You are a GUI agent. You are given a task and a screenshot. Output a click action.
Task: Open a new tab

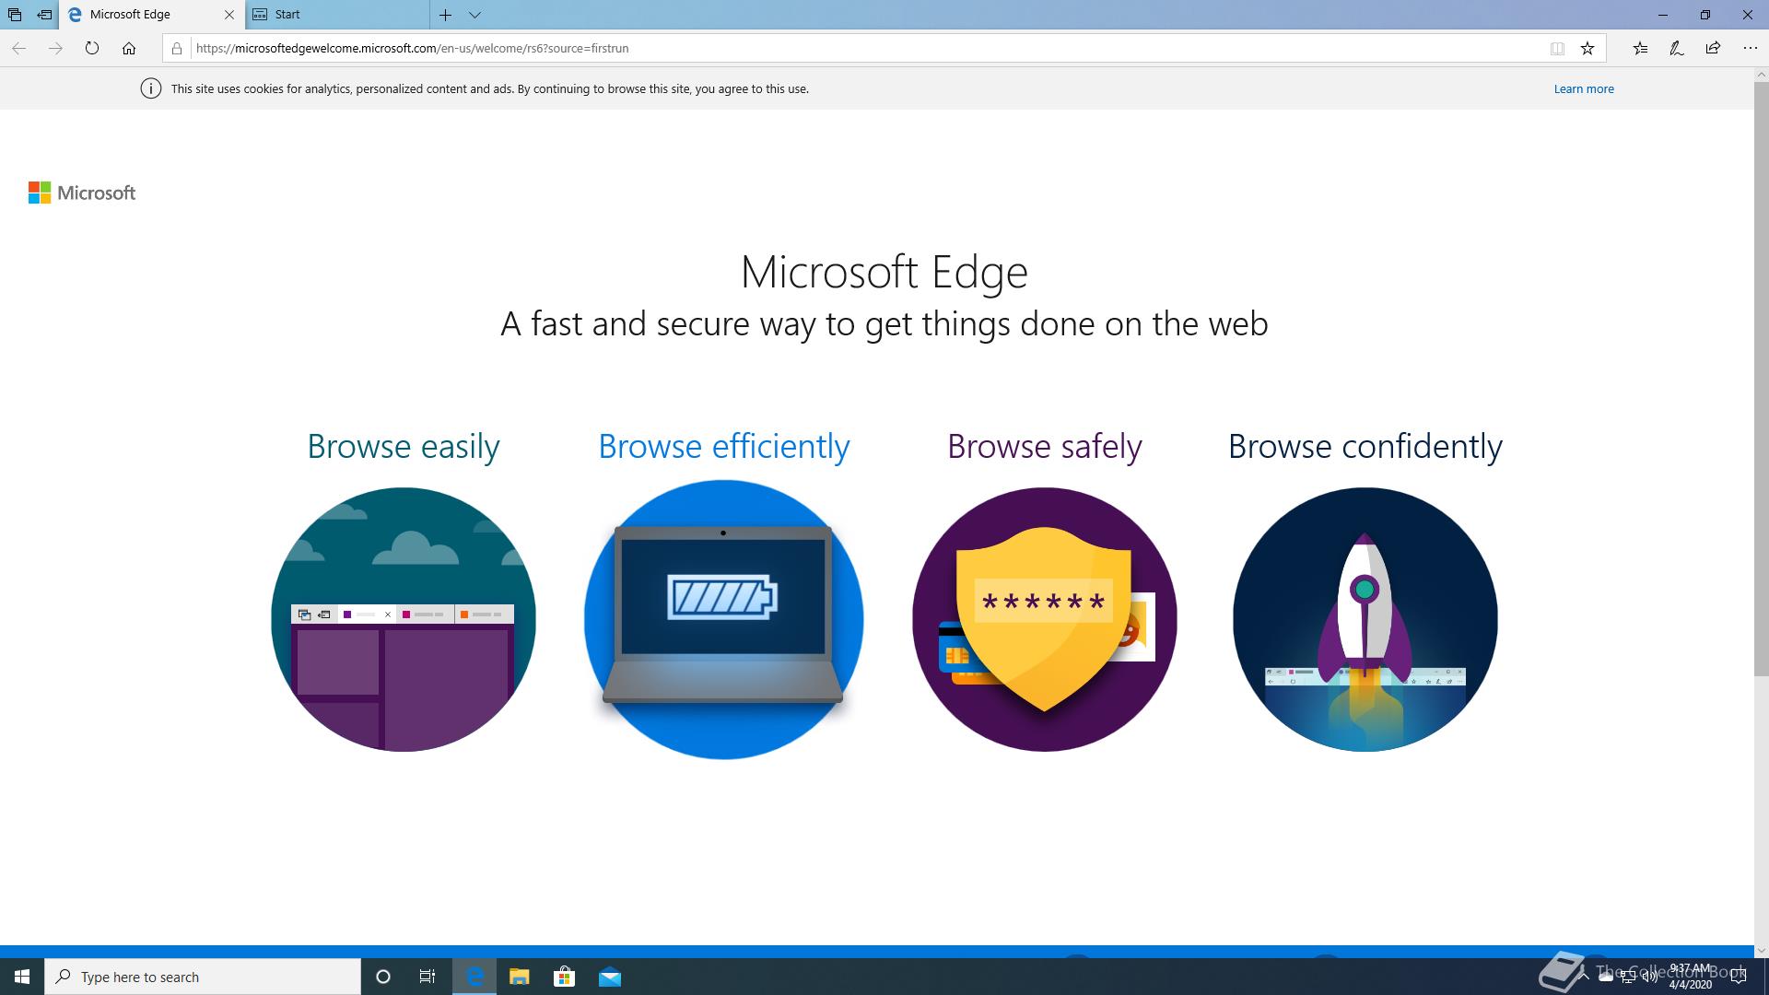pos(445,15)
